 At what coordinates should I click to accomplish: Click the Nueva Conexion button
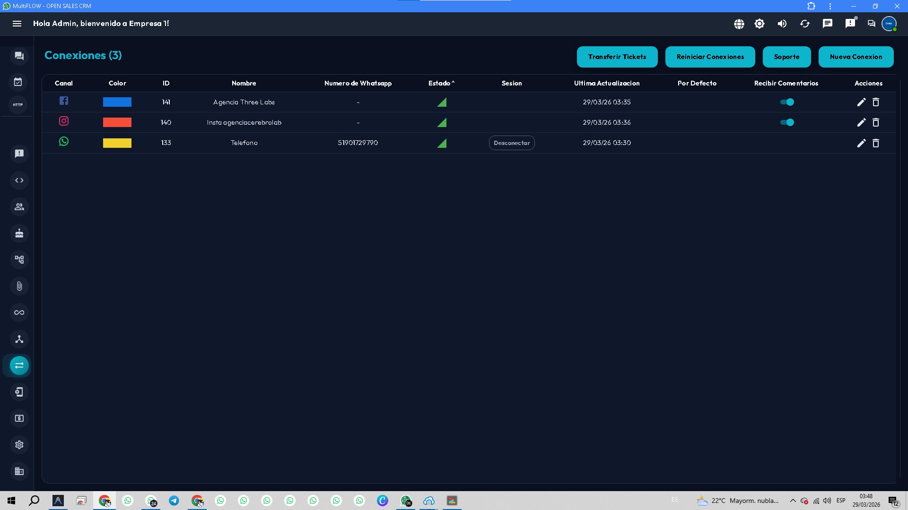pyautogui.click(x=856, y=57)
